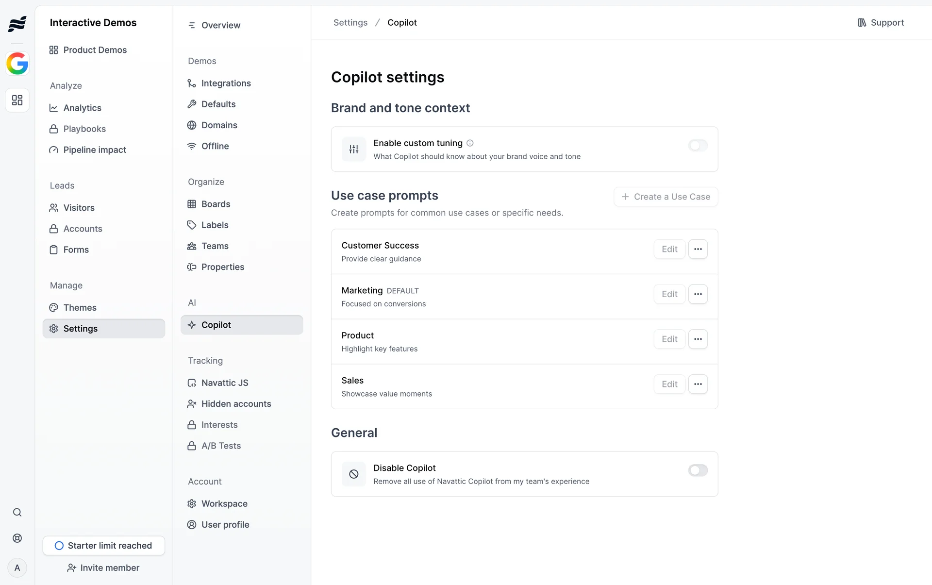Click the Navattic logo icon
932x585 pixels.
pos(17,23)
